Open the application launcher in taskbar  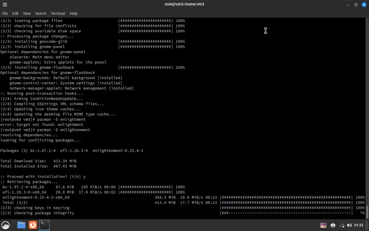point(5,225)
